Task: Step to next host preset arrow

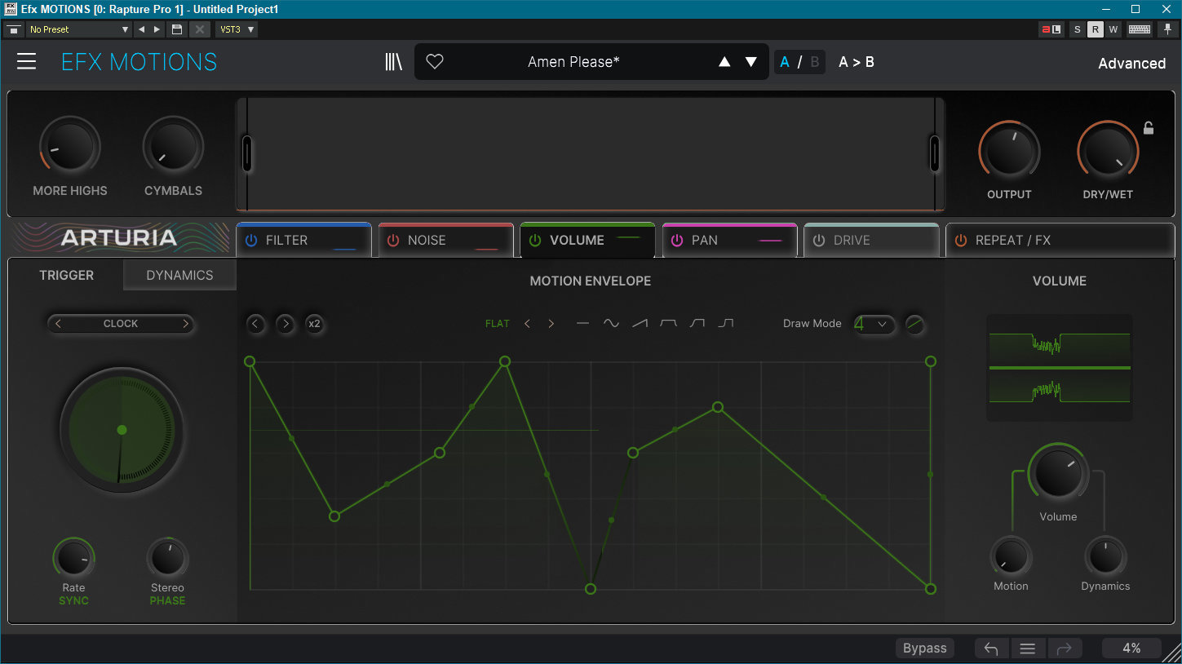Action: pyautogui.click(x=158, y=29)
